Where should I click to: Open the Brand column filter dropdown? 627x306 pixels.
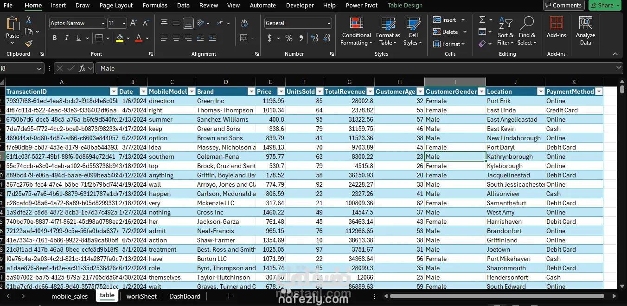[251, 91]
